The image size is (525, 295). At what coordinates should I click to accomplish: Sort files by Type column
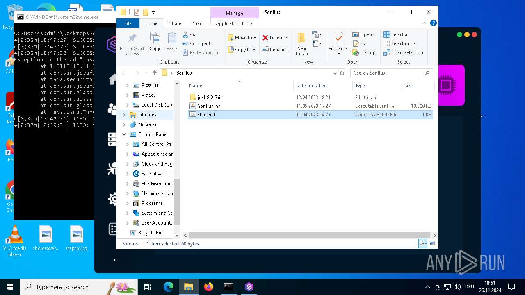click(x=377, y=86)
